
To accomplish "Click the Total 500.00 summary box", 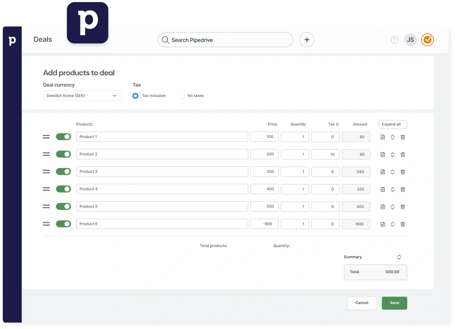I will pos(376,272).
